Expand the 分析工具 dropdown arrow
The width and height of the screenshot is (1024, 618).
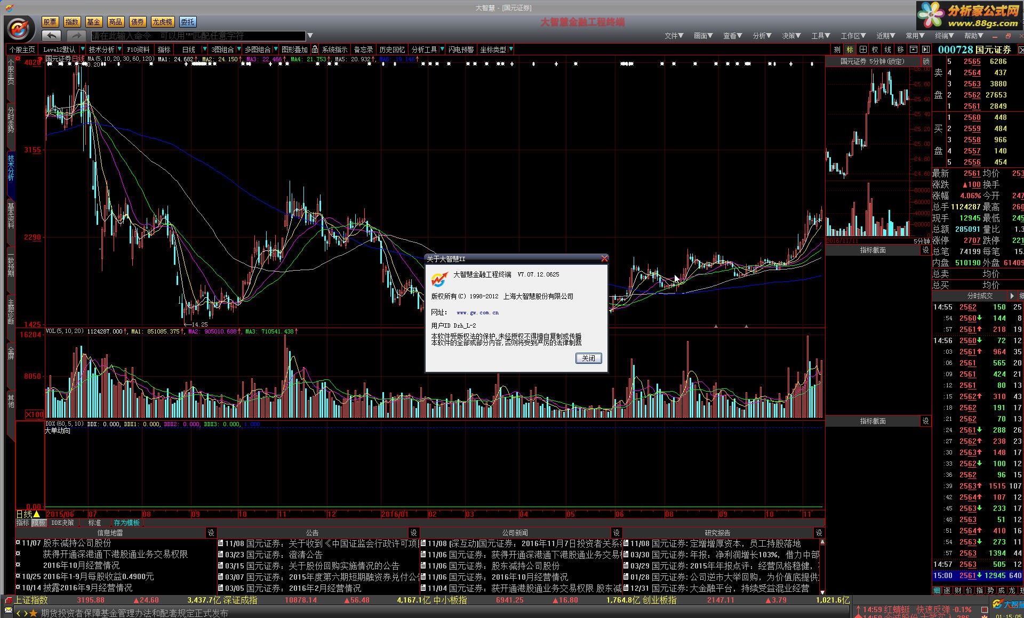click(x=442, y=50)
